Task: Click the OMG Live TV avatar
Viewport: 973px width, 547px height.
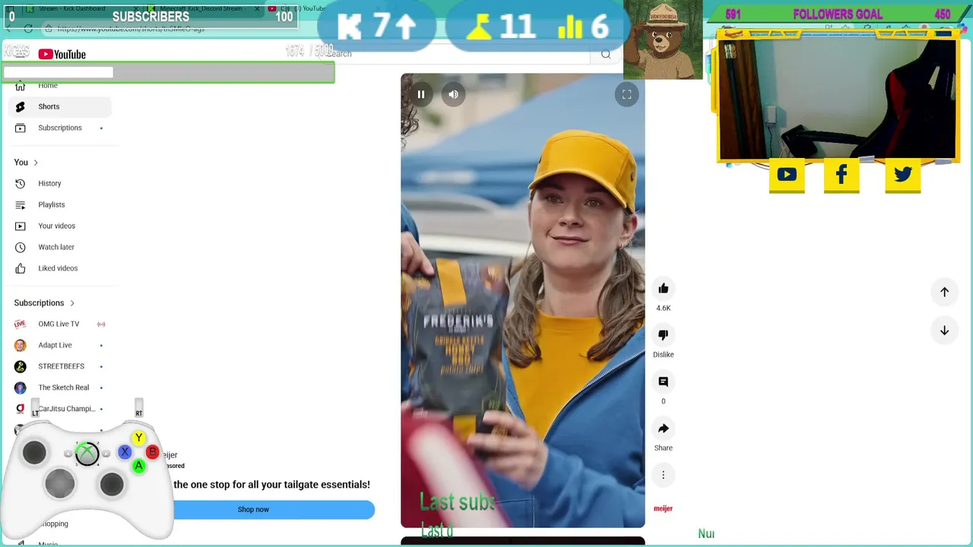Action: click(21, 324)
